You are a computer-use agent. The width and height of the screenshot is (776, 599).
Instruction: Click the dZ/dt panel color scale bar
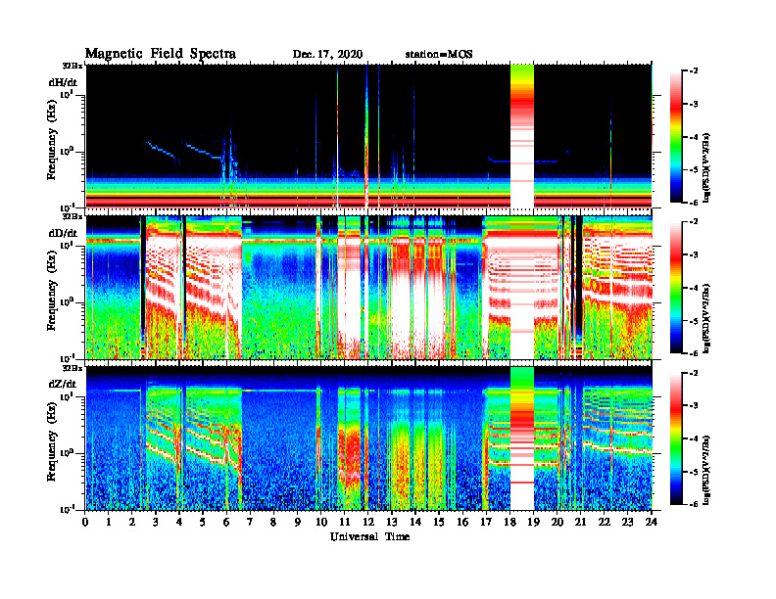click(675, 438)
